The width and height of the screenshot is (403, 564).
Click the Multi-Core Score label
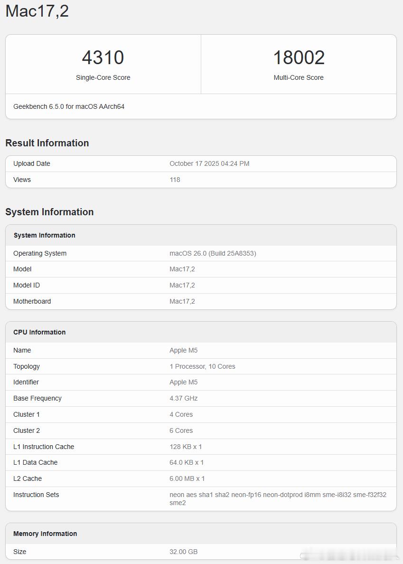point(299,77)
